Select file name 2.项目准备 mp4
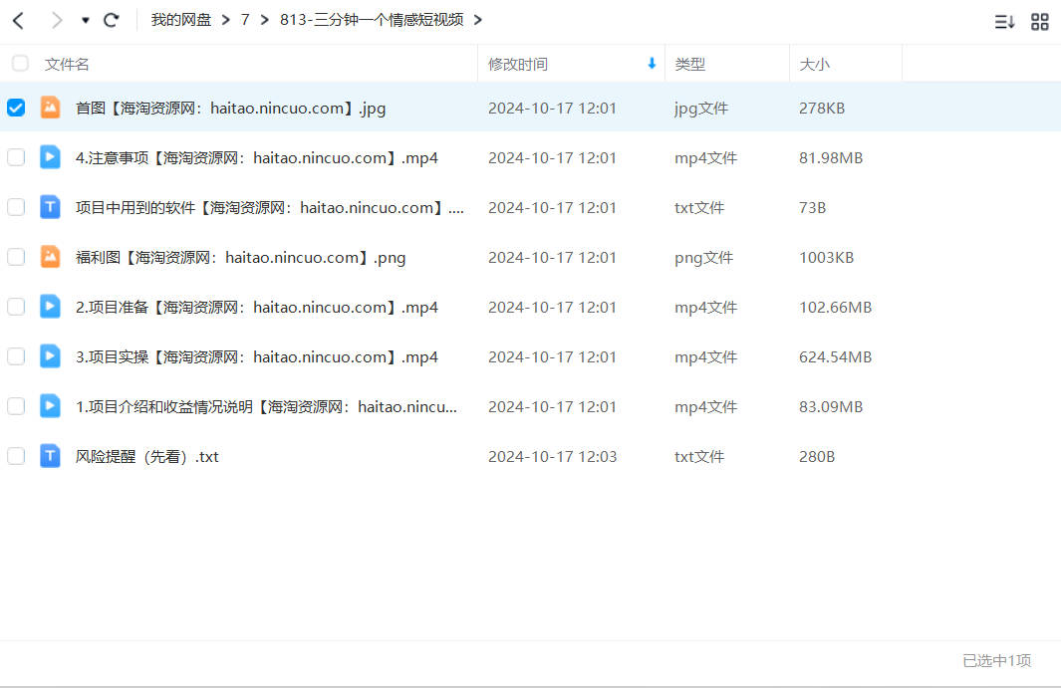This screenshot has width=1061, height=688. (256, 307)
